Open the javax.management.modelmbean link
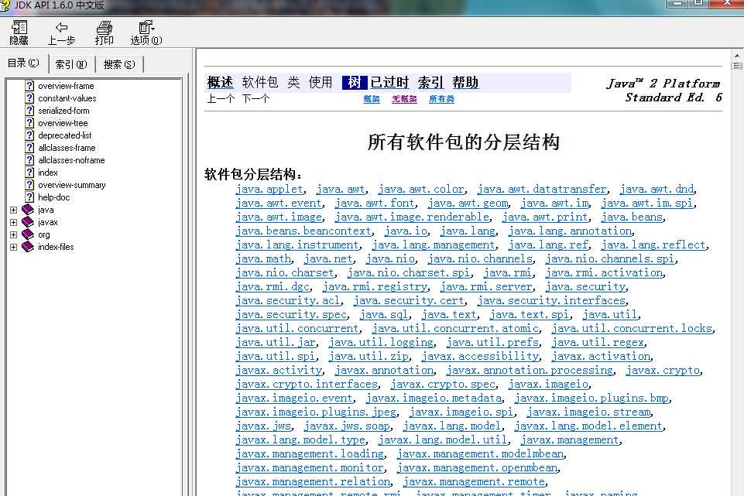This screenshot has width=744, height=496. (x=481, y=453)
